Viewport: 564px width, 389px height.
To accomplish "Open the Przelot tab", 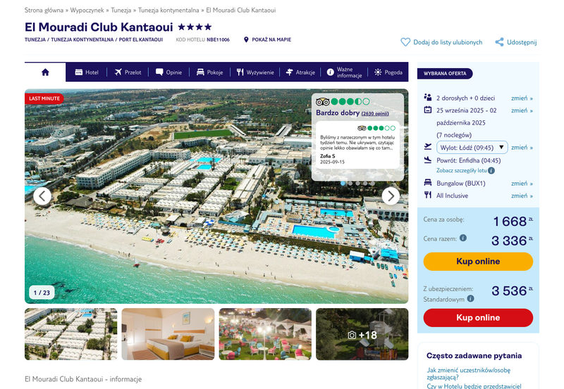I will [128, 72].
